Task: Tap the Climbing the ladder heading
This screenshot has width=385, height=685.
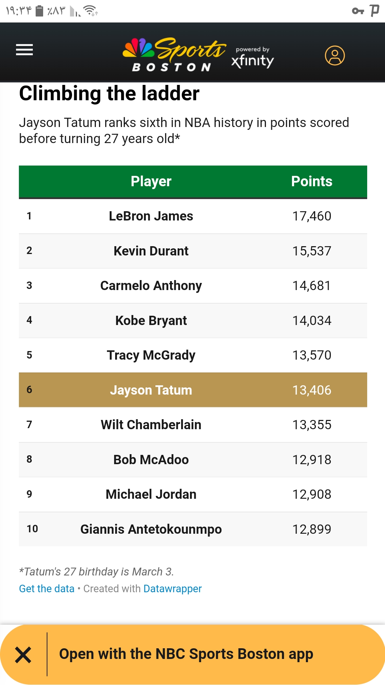Action: [109, 93]
